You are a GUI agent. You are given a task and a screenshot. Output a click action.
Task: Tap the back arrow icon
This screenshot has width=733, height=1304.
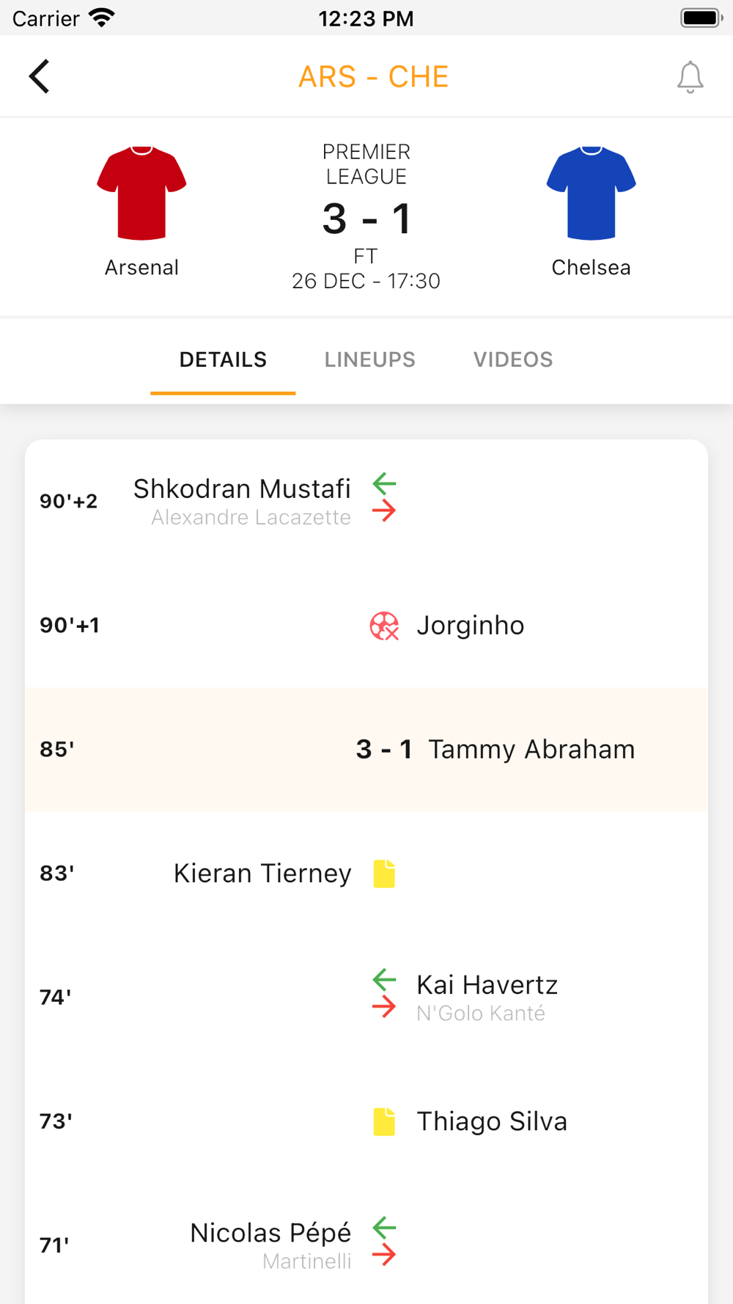(x=40, y=76)
